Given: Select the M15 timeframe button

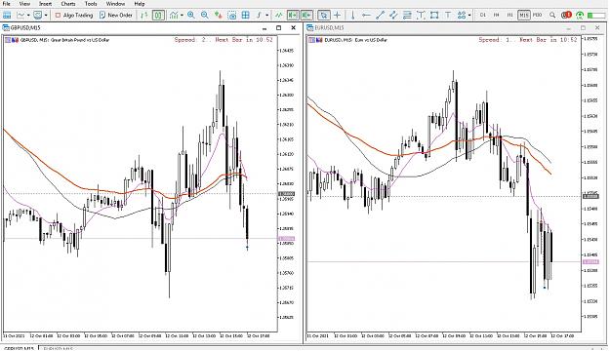Looking at the screenshot, I should [x=524, y=16].
